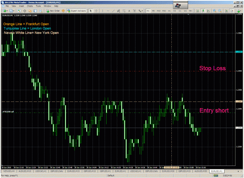This screenshot has width=244, height=178.
Task: Switch to the GBPUSD,H1 chart tab
Action: click(105, 171)
